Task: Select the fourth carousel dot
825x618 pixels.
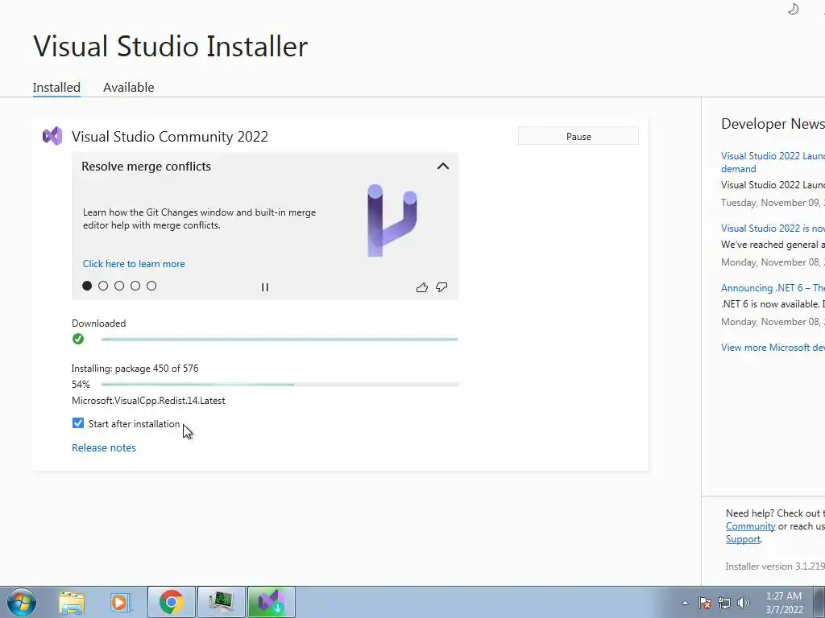Action: [x=135, y=286]
